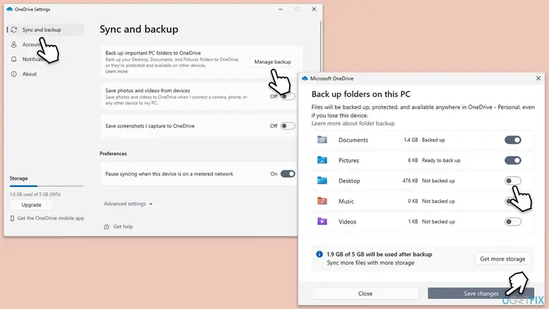Open Get the OneDrive mobile app link
Screen dimensions: 549x309
pyautogui.click(x=51, y=218)
